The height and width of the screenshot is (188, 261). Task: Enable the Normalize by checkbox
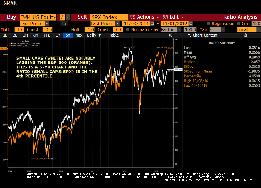click(x=128, y=30)
